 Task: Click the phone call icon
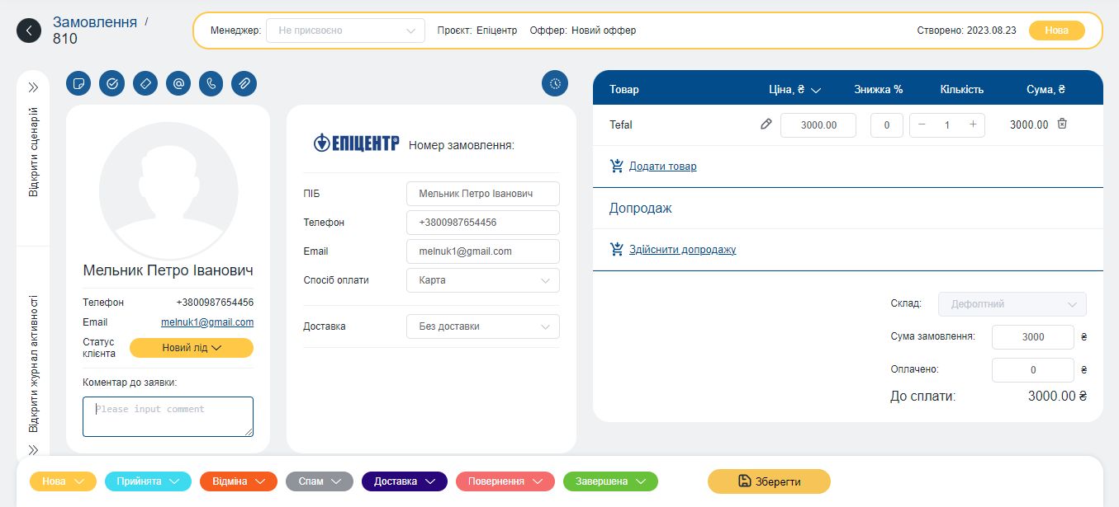click(x=211, y=83)
